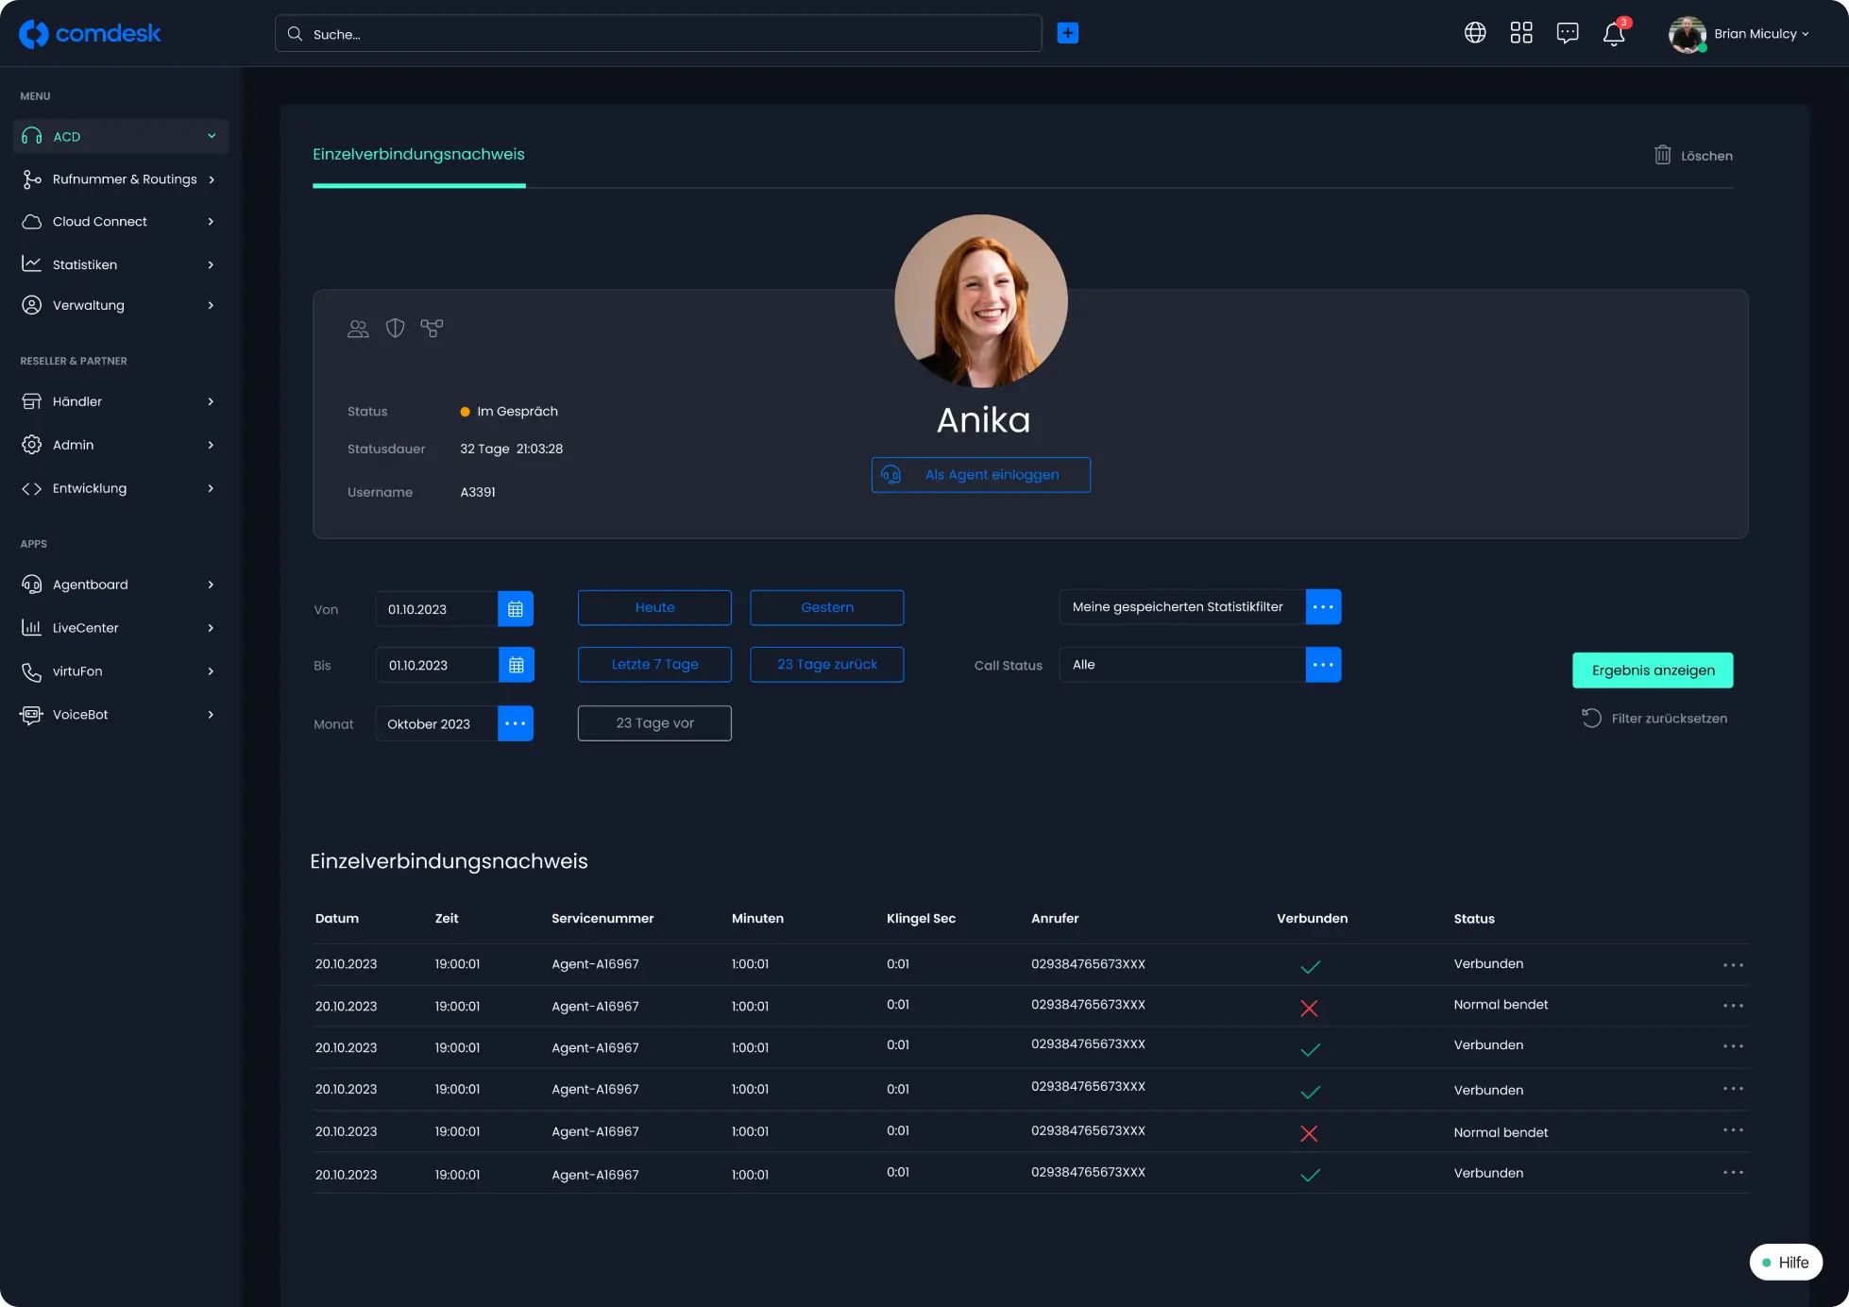Open the language globe icon
This screenshot has width=1849, height=1307.
[x=1475, y=33]
